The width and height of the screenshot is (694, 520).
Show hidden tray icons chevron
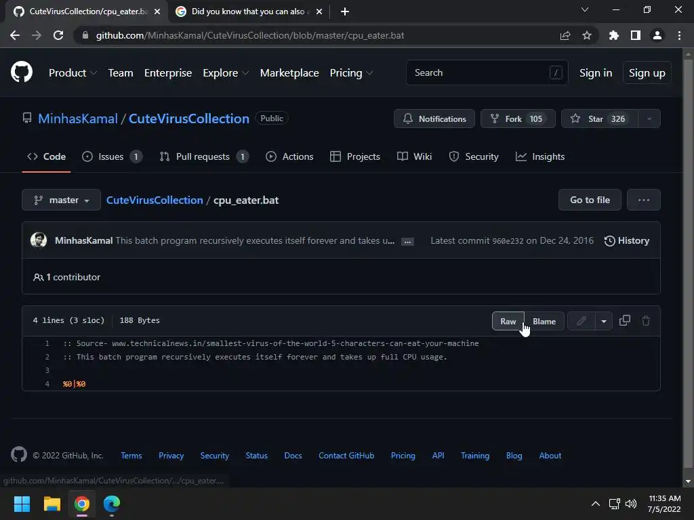[x=596, y=504]
